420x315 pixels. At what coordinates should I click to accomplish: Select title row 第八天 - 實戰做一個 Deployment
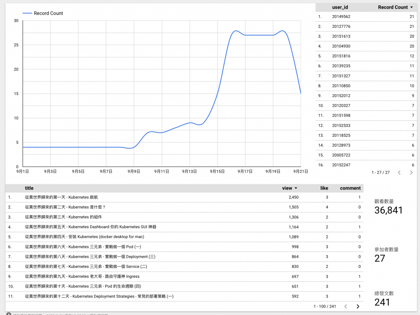(x=184, y=257)
